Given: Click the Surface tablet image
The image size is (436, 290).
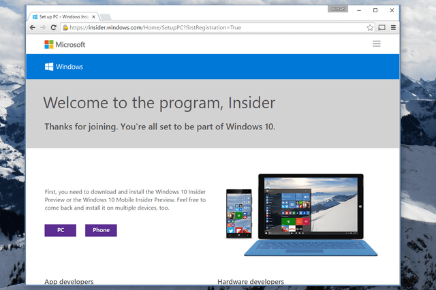Looking at the screenshot, I should click(x=311, y=214).
